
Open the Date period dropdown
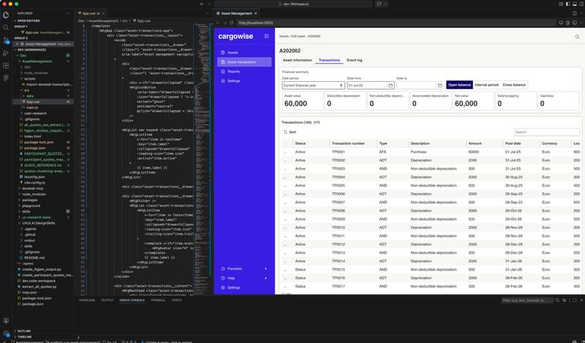[313, 86]
